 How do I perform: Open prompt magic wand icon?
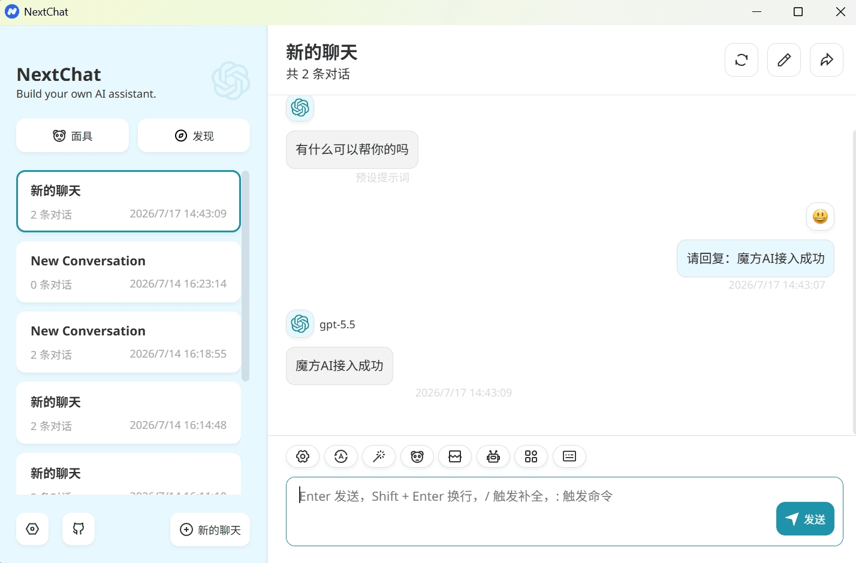[379, 456]
